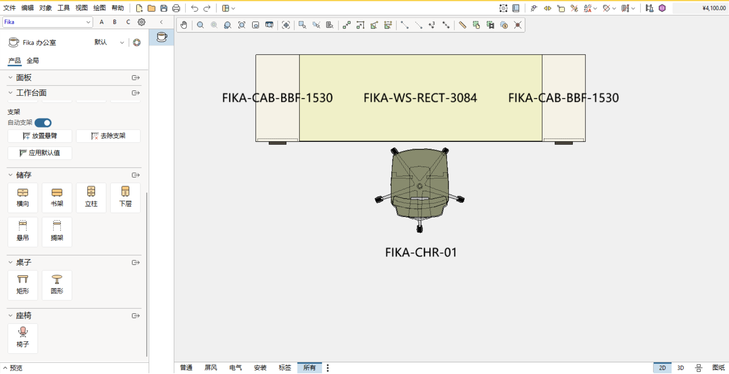
Task: Open a file with folder icon
Action: coord(152,8)
